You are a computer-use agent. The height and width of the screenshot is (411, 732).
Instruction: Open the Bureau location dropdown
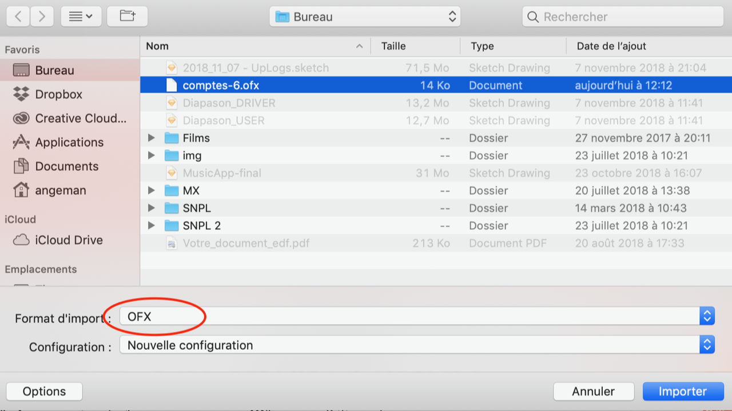(x=365, y=17)
